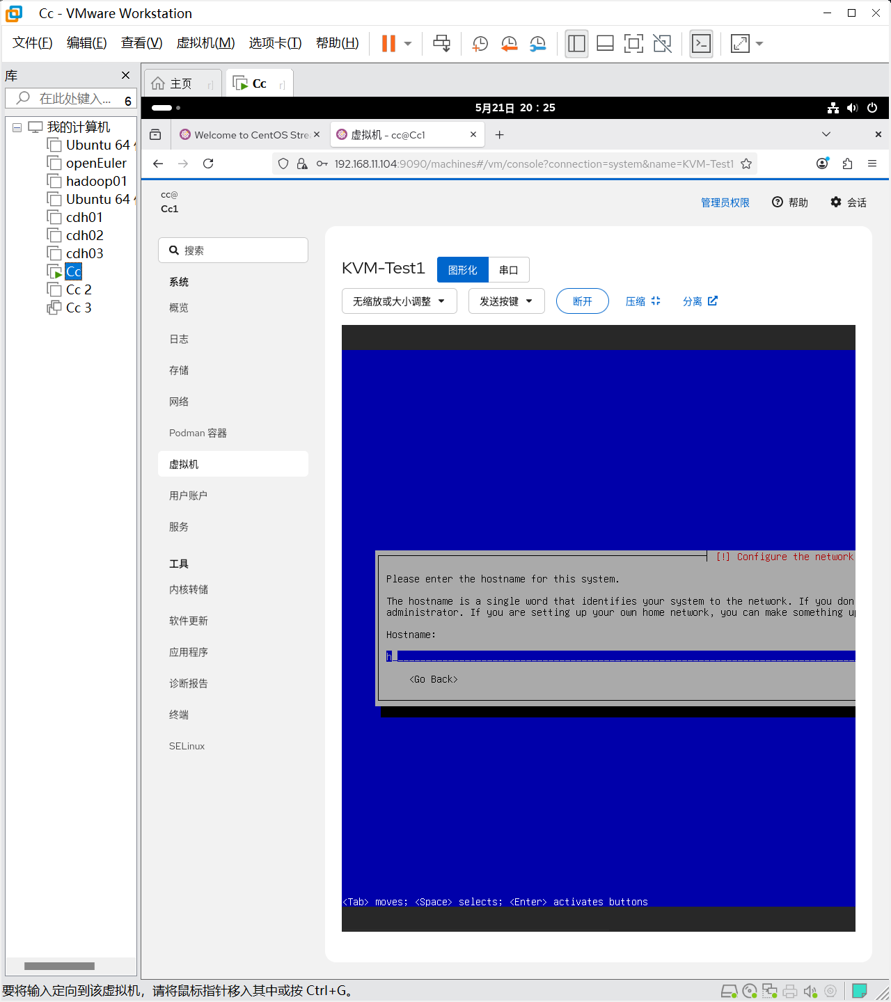The image size is (891, 1002).
Task: Bookmark this page with the star icon
Action: click(746, 164)
